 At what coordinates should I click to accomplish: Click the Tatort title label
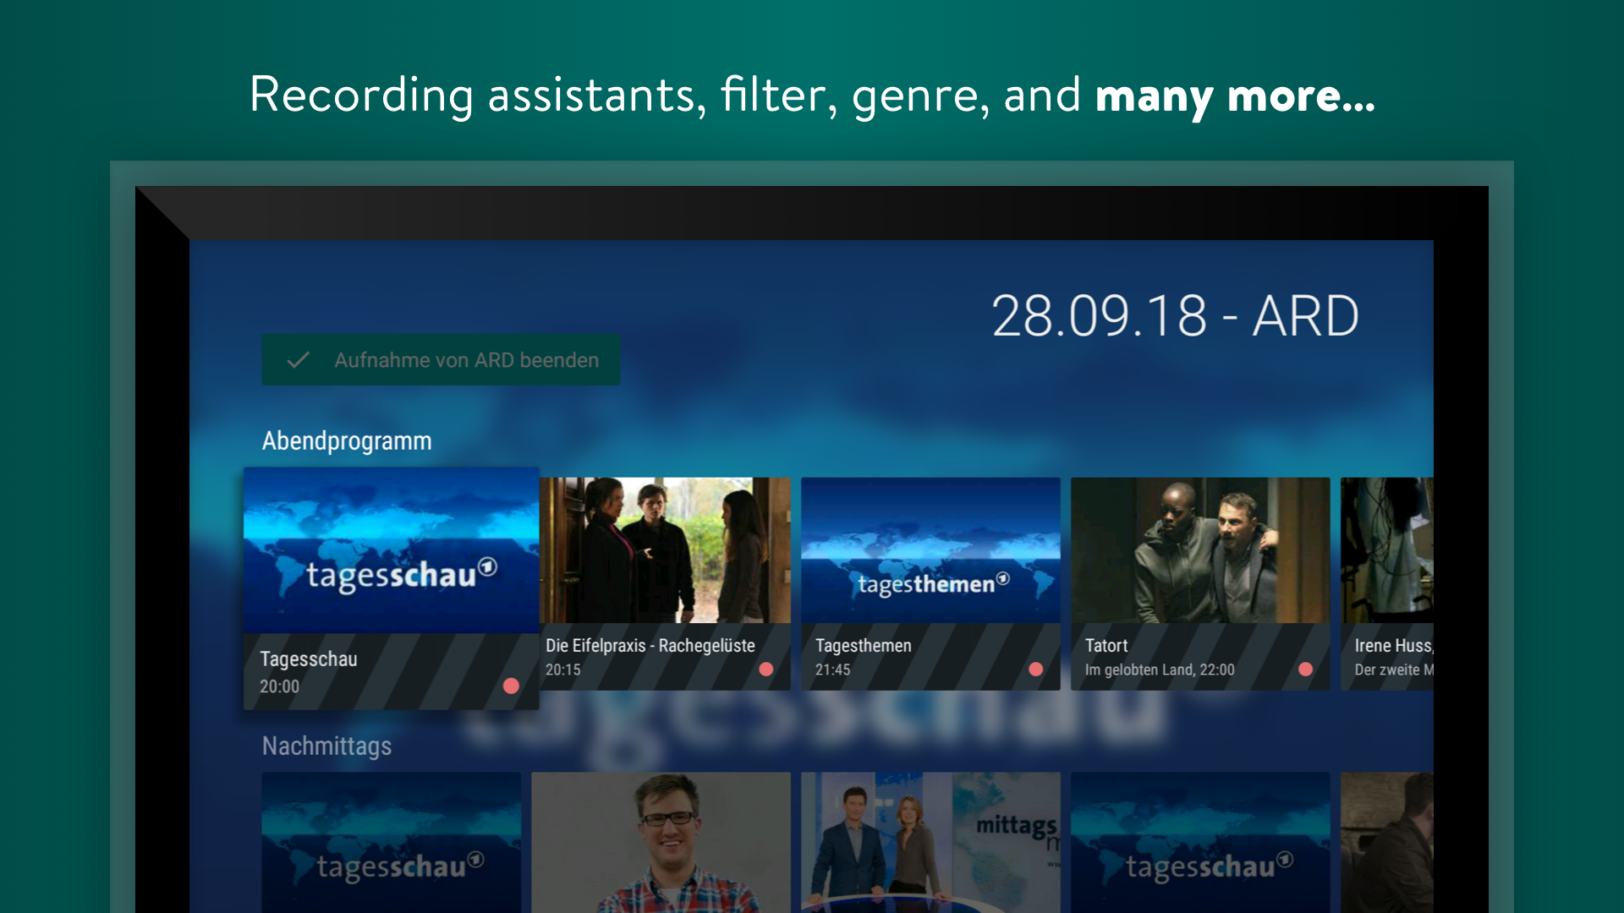point(1106,646)
